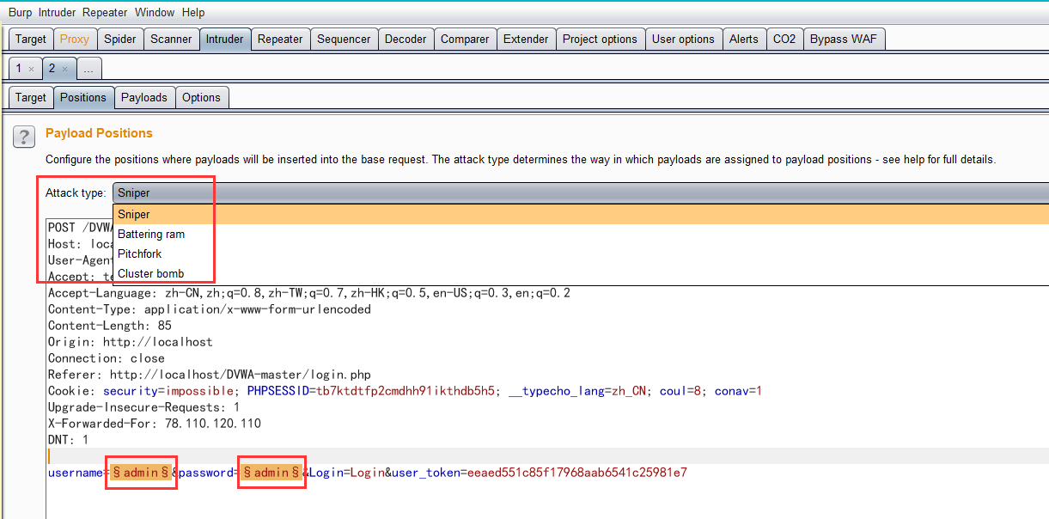Click the DNT: 1 header line

[69, 440]
